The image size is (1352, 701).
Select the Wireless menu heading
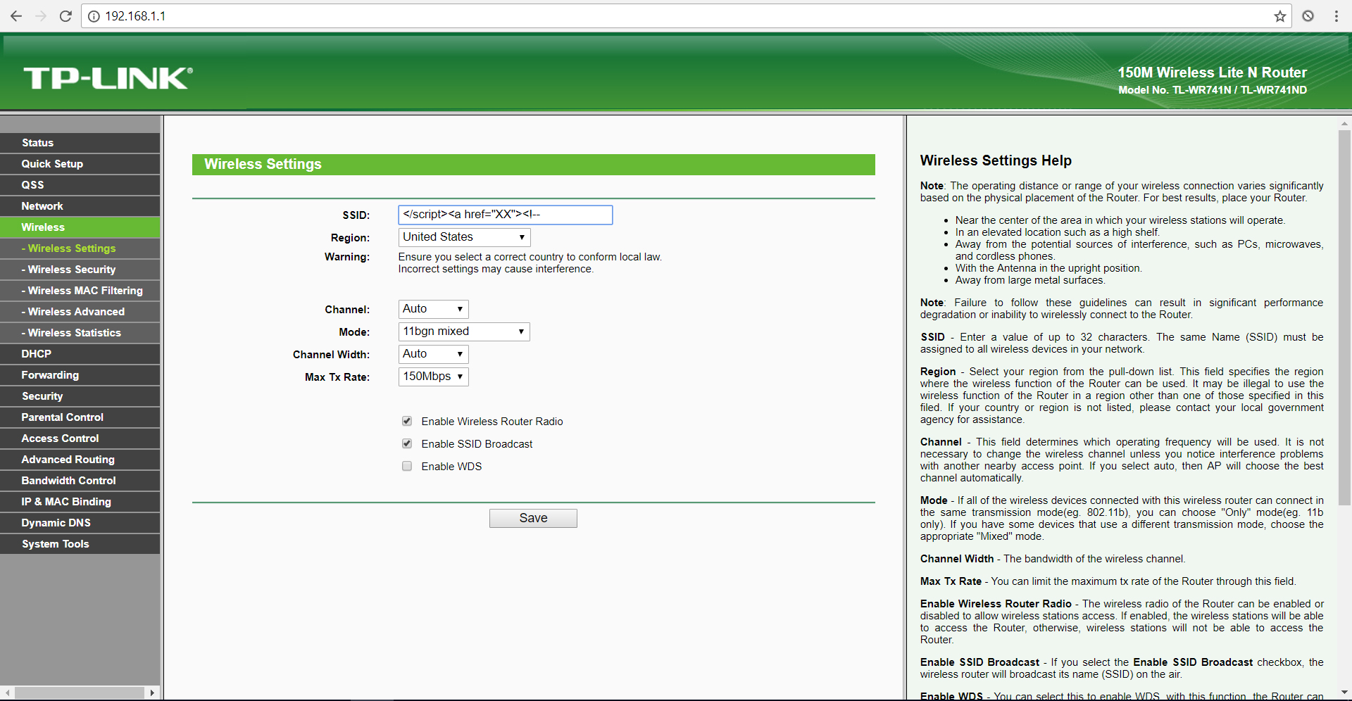tap(80, 227)
